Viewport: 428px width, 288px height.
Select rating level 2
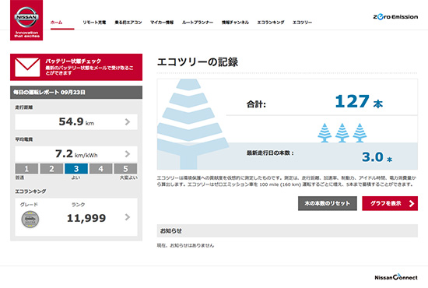coord(51,169)
